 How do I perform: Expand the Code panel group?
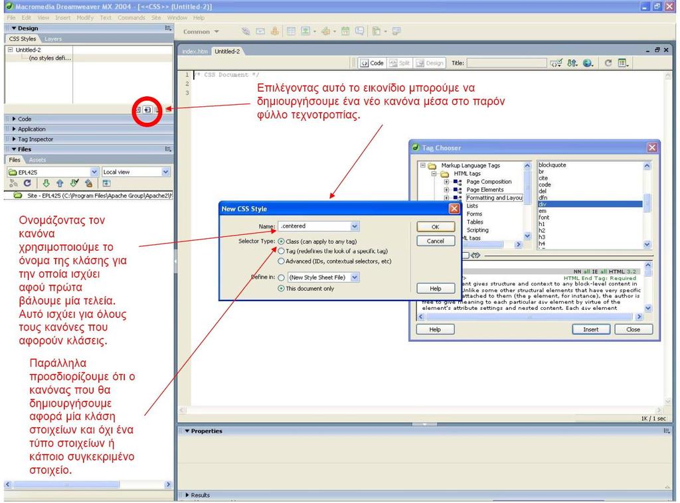(x=15, y=119)
